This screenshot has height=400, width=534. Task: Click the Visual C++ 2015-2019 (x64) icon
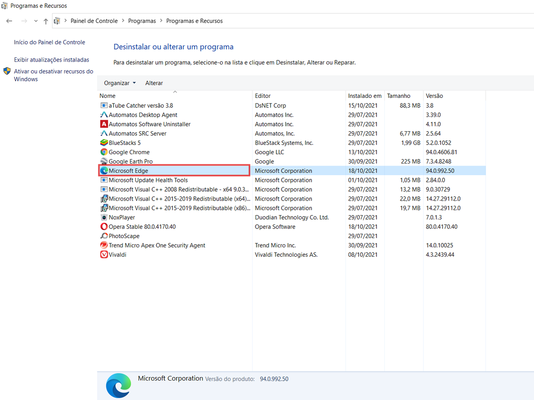[104, 198]
